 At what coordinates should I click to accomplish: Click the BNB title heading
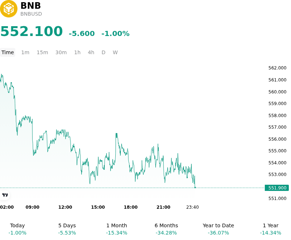pos(31,5)
